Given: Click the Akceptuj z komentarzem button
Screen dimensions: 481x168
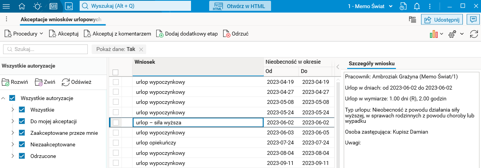Looking at the screenshot, I should (117, 34).
